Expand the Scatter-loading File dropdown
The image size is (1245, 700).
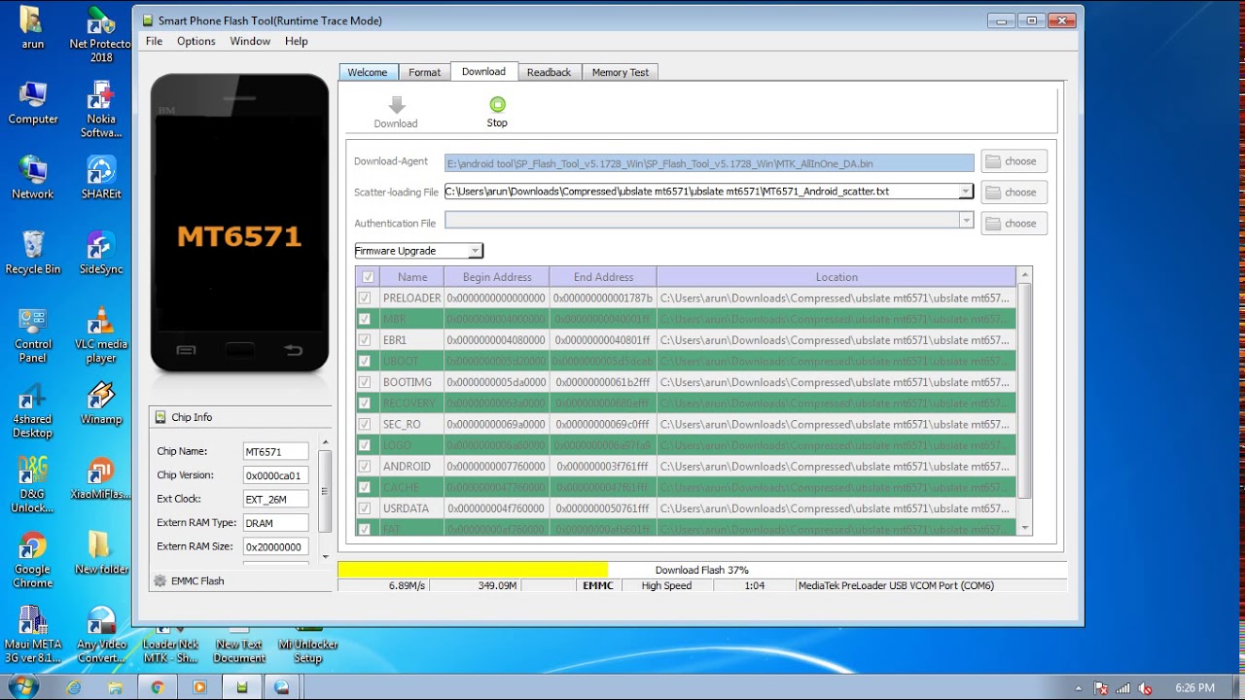coord(965,192)
